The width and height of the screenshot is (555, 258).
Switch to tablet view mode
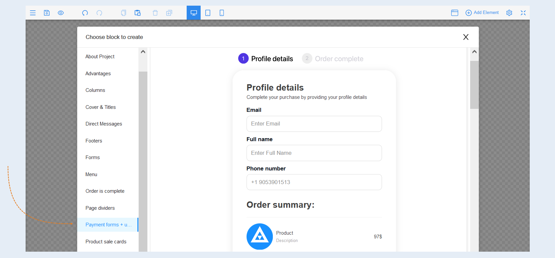208,13
